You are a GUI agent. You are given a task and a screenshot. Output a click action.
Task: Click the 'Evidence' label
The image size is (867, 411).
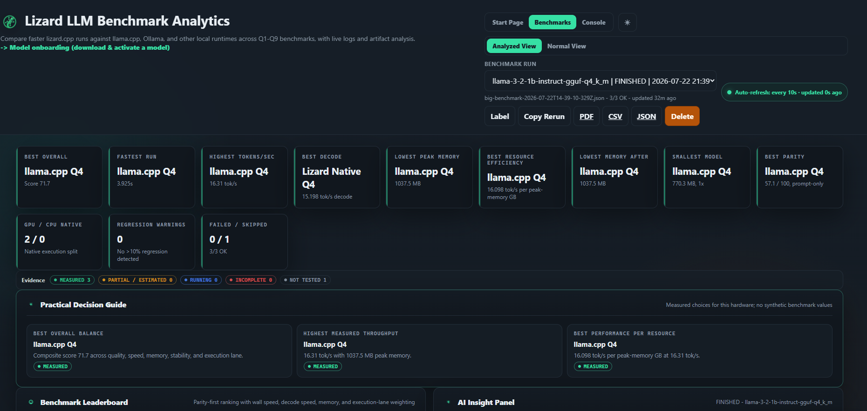(x=33, y=280)
